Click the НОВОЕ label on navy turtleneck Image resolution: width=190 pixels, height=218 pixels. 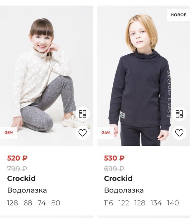[x=178, y=15]
